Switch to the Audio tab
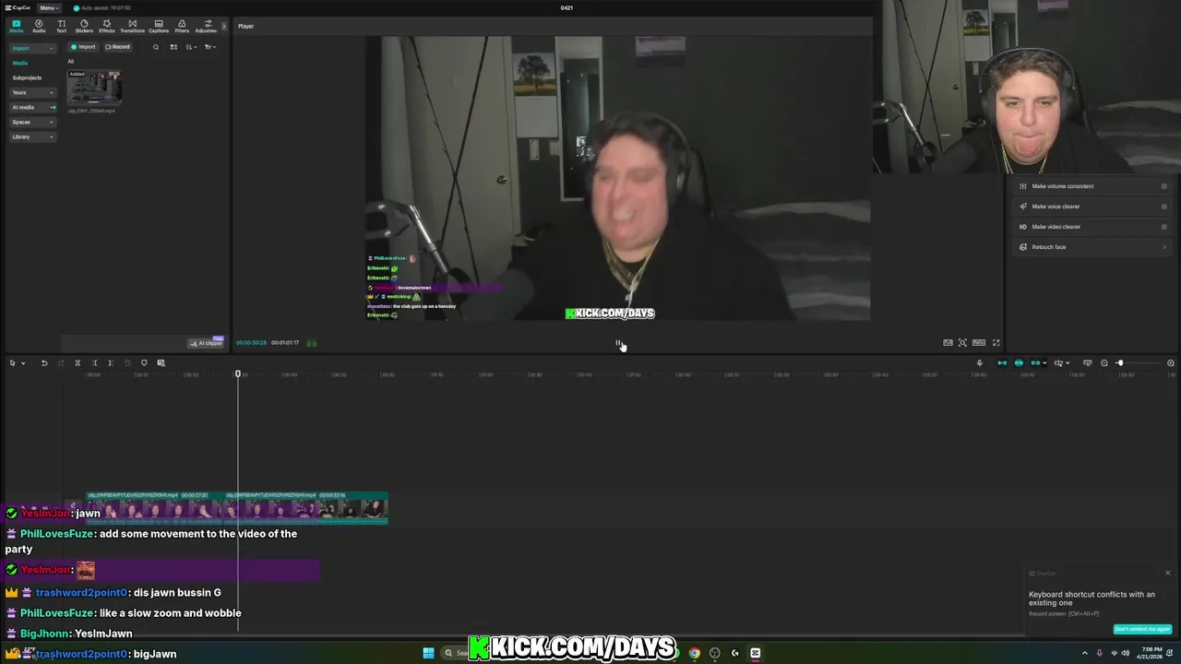 39,26
